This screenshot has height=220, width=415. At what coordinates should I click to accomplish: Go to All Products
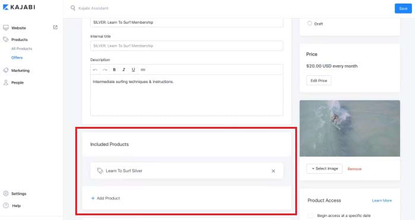[x=22, y=49]
